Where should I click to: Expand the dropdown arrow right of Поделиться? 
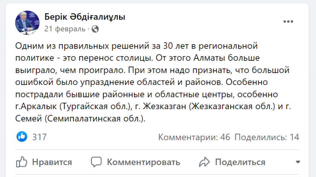(297, 162)
